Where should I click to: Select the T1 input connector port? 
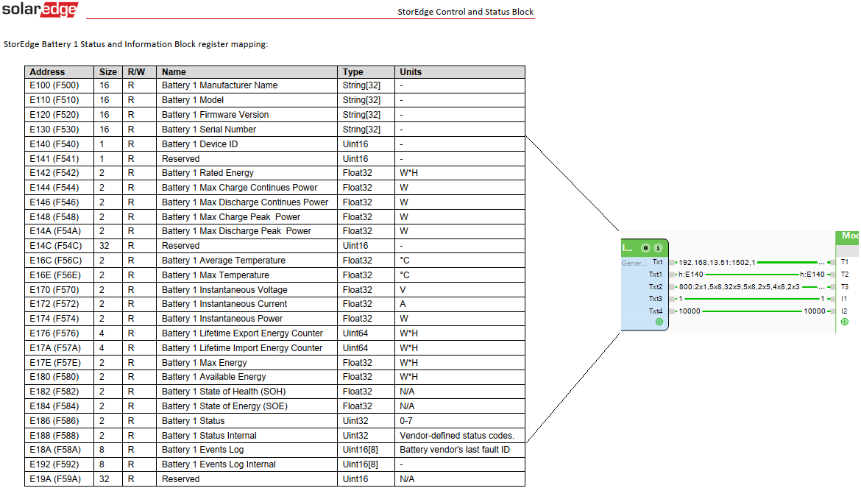click(832, 262)
